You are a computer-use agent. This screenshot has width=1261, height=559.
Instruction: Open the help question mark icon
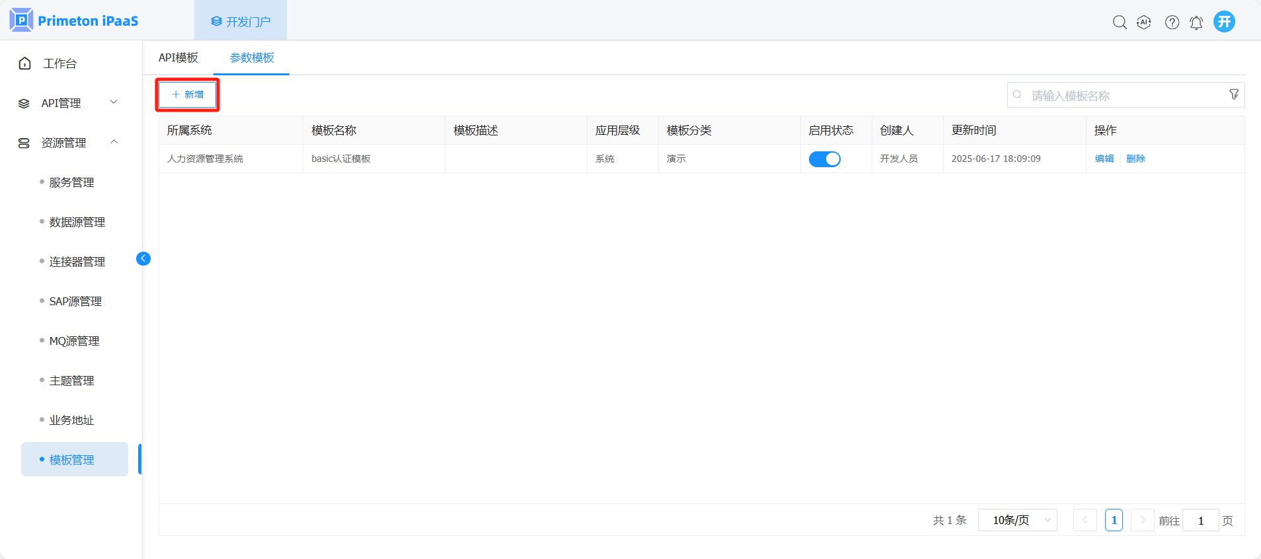coord(1172,22)
